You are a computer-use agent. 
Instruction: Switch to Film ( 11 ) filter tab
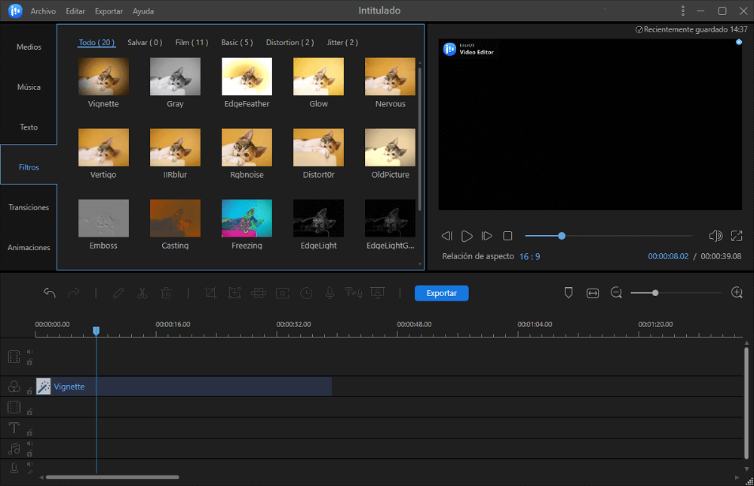pyautogui.click(x=192, y=42)
